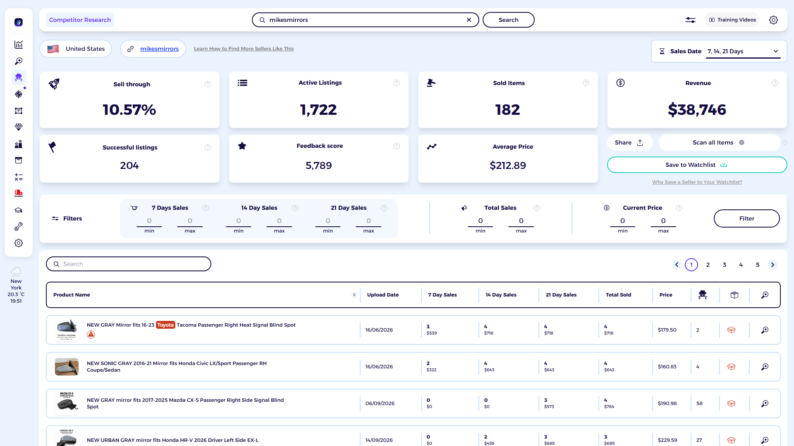Open item research for the Toyota Tacoma mirror row
This screenshot has height=446, width=794.
click(765, 330)
